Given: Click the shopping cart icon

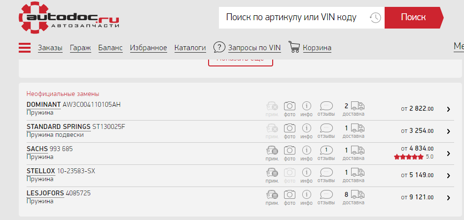Looking at the screenshot, I should point(294,47).
